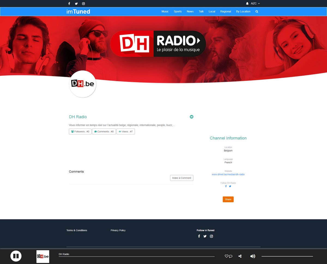Open DH Radio's Facebook icon in Channel Information
The height and width of the screenshot is (264, 327).
pyautogui.click(x=226, y=186)
